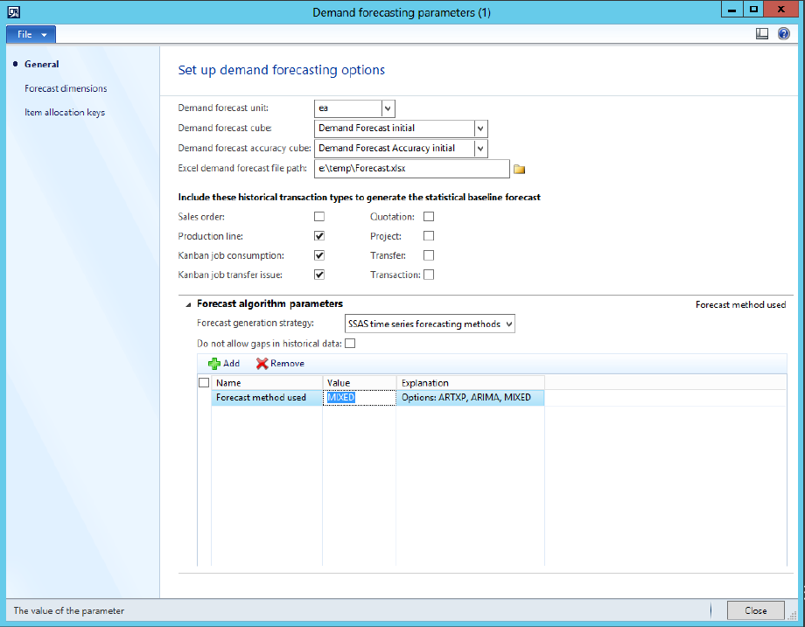Screen dimensions: 805x627
Task: Sort by Name column header
Action: point(267,383)
